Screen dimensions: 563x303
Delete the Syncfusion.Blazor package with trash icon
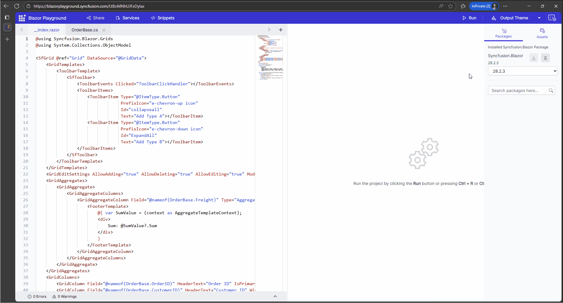pos(545,58)
